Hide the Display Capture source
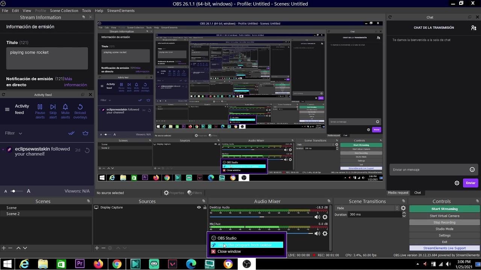Viewport: 481px width, 270px height. (199, 207)
